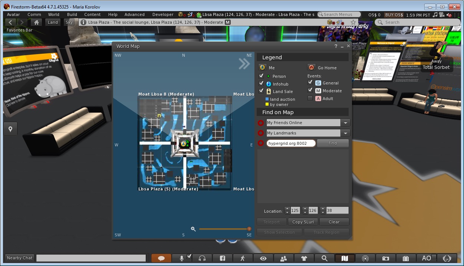Toggle the small checkbox on the AO button

coord(434,256)
